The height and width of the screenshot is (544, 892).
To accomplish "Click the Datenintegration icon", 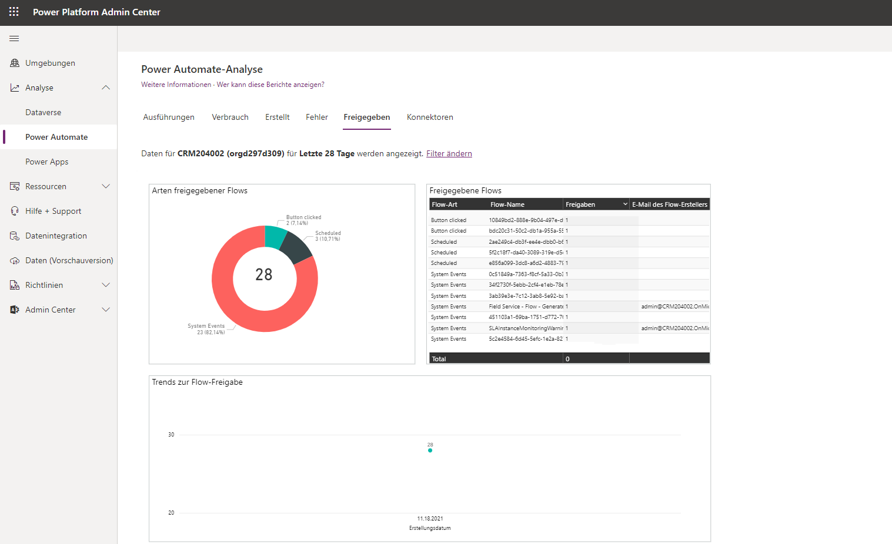I will tap(15, 236).
